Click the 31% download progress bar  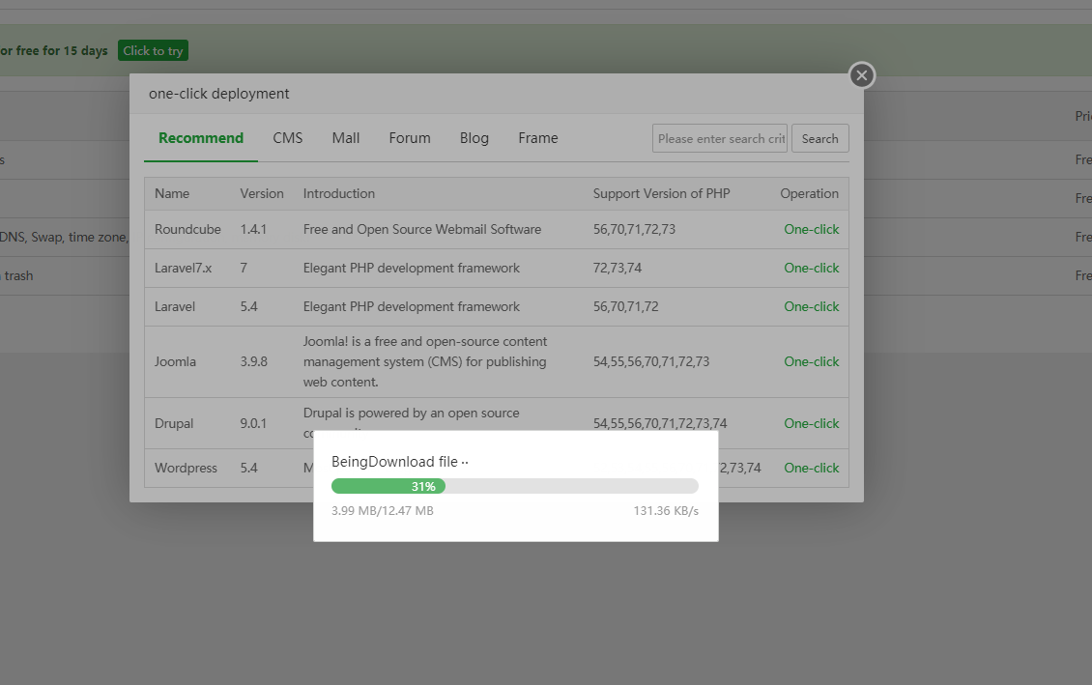[x=515, y=486]
